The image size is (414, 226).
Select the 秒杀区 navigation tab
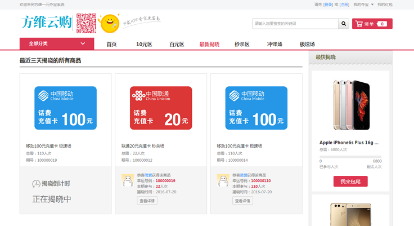point(242,44)
